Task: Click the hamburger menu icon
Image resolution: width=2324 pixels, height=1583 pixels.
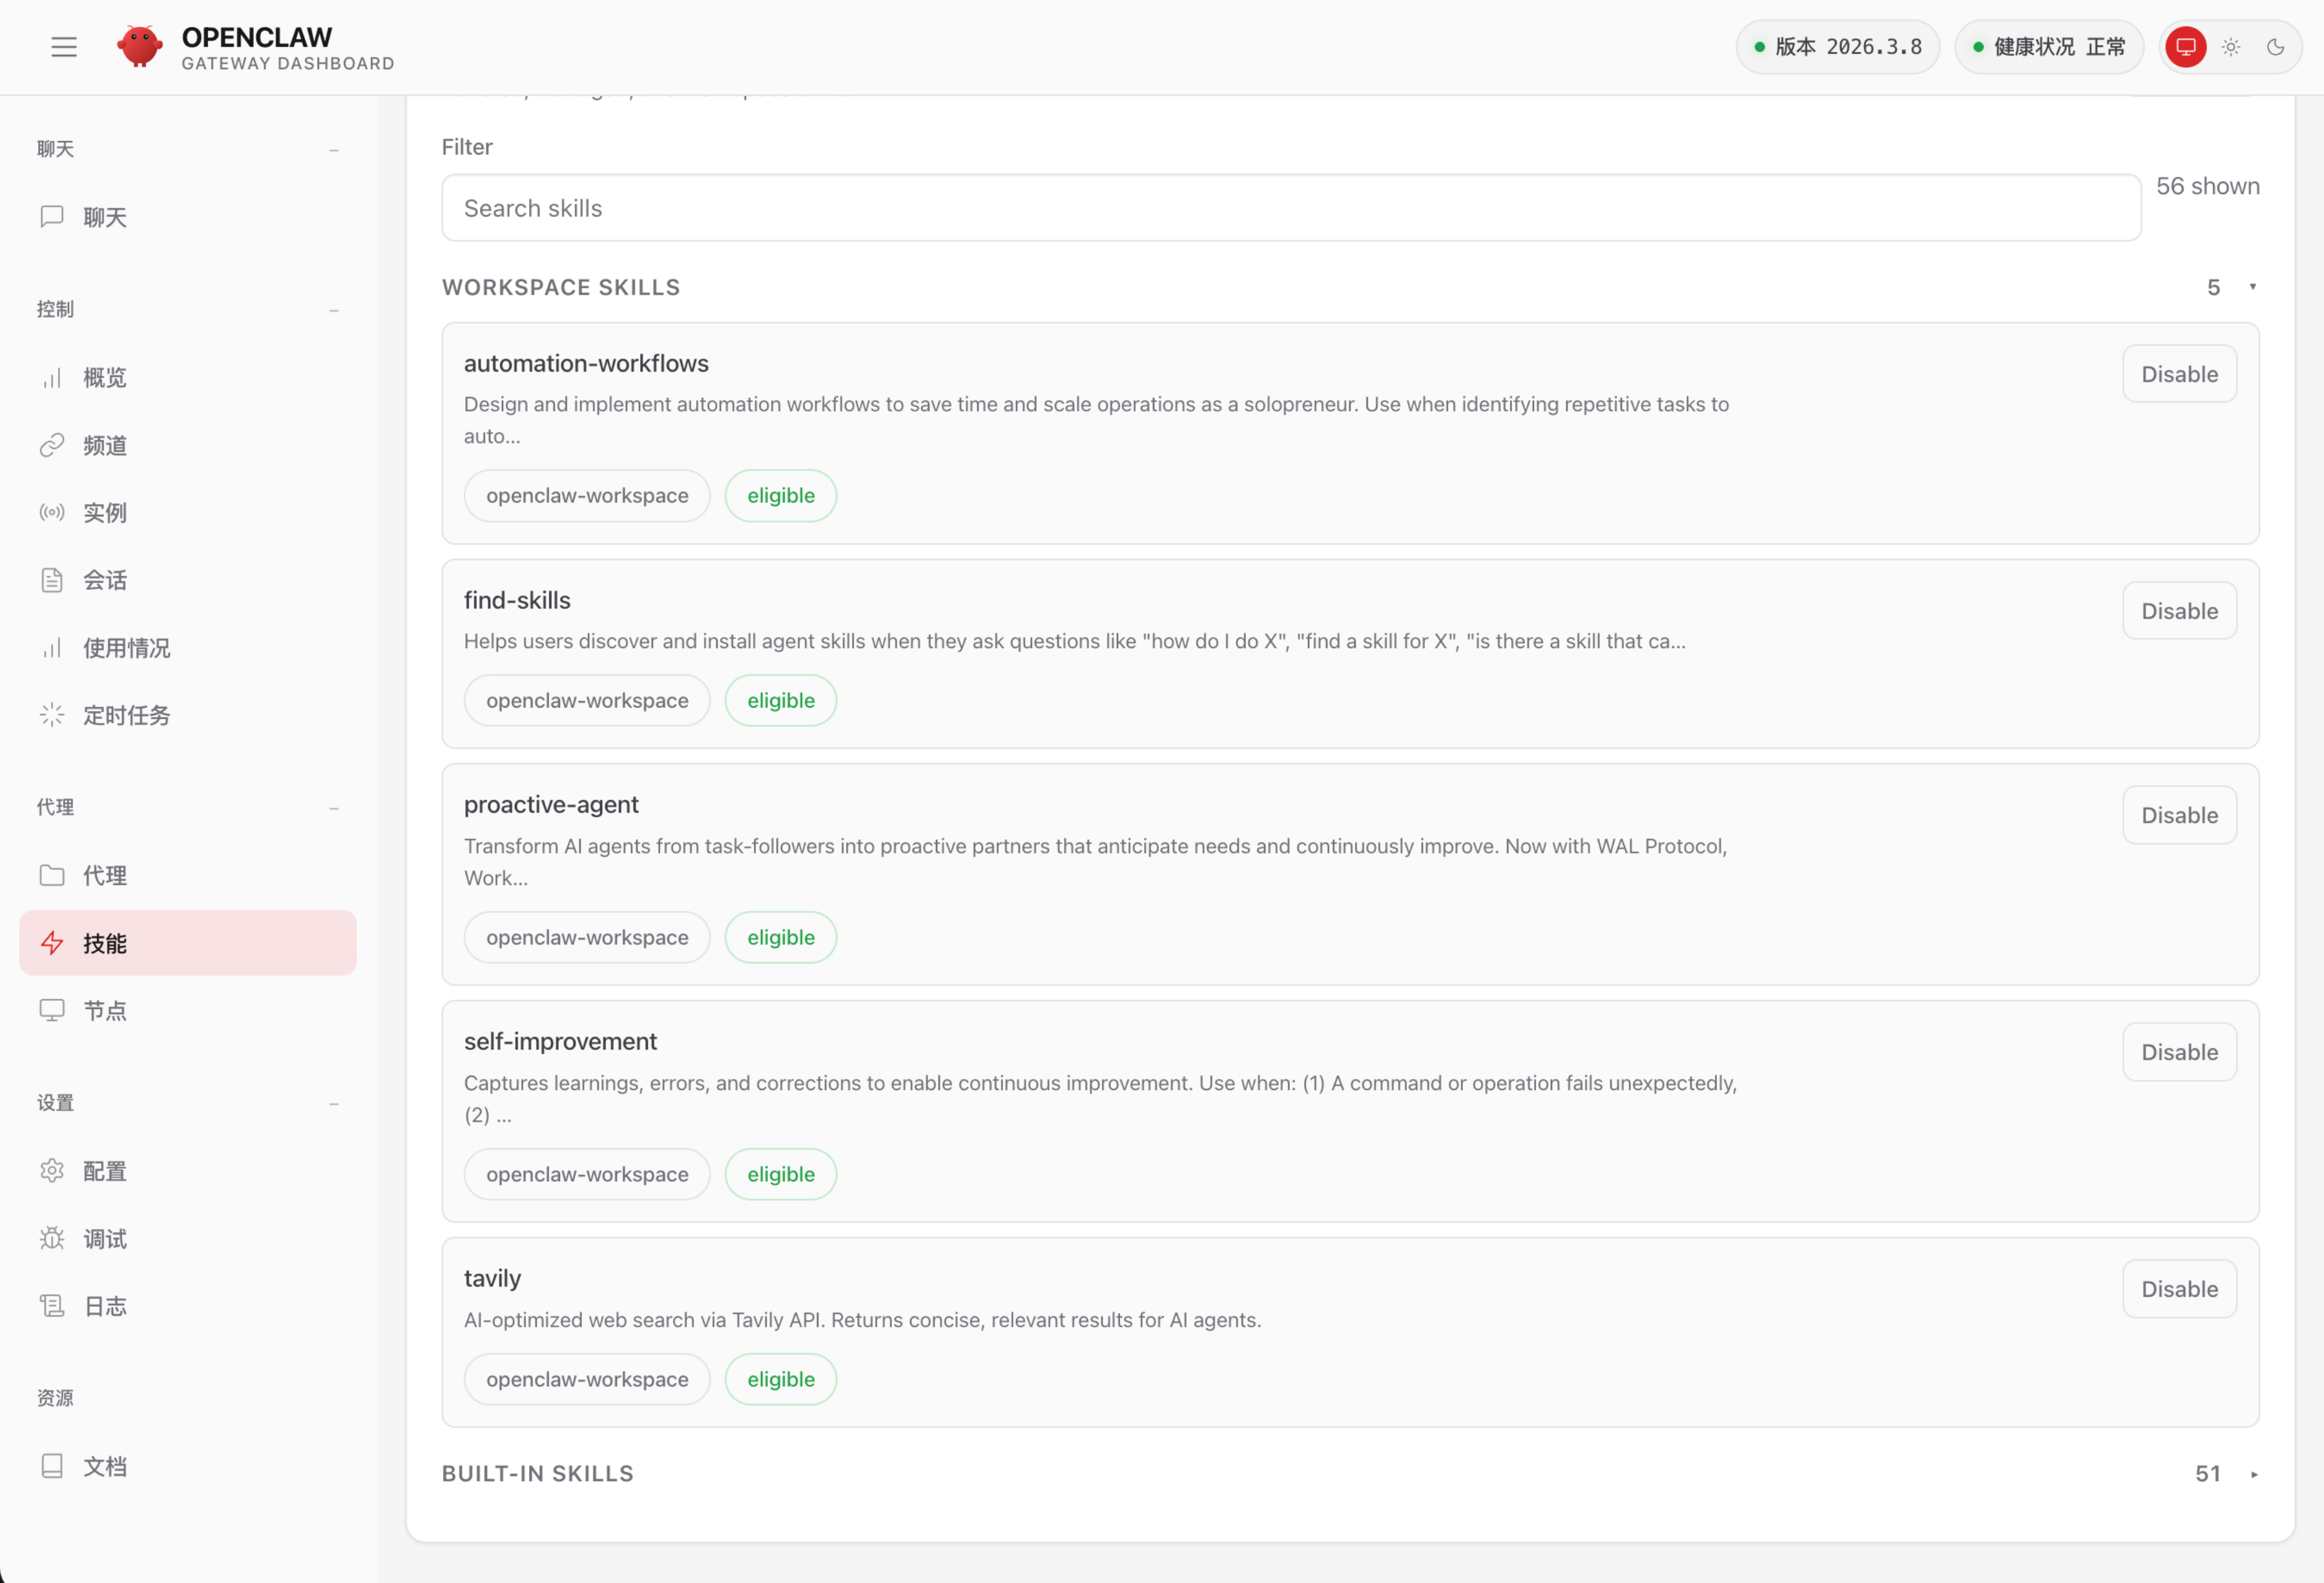Action: tap(64, 47)
